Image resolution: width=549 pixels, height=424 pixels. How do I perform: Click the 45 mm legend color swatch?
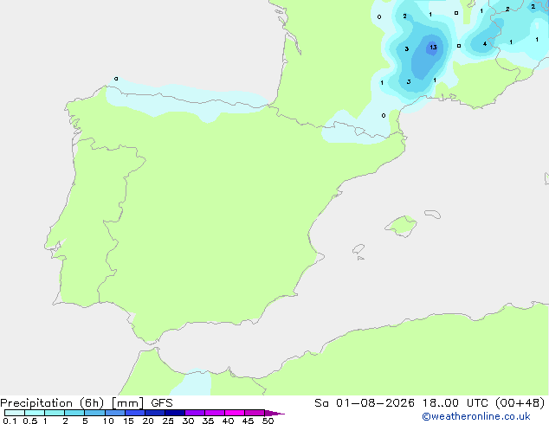[x=255, y=413]
